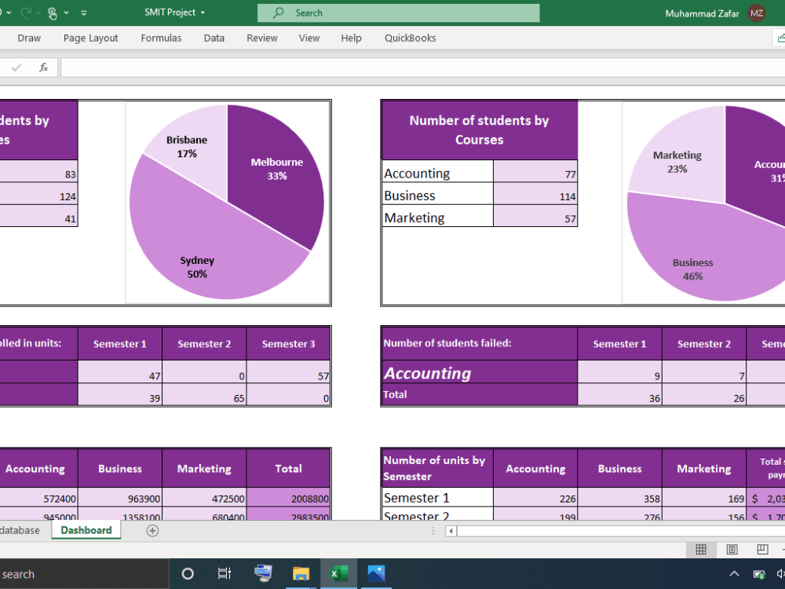Select the Business slice of courses pie
This screenshot has width=785, height=589.
[701, 251]
